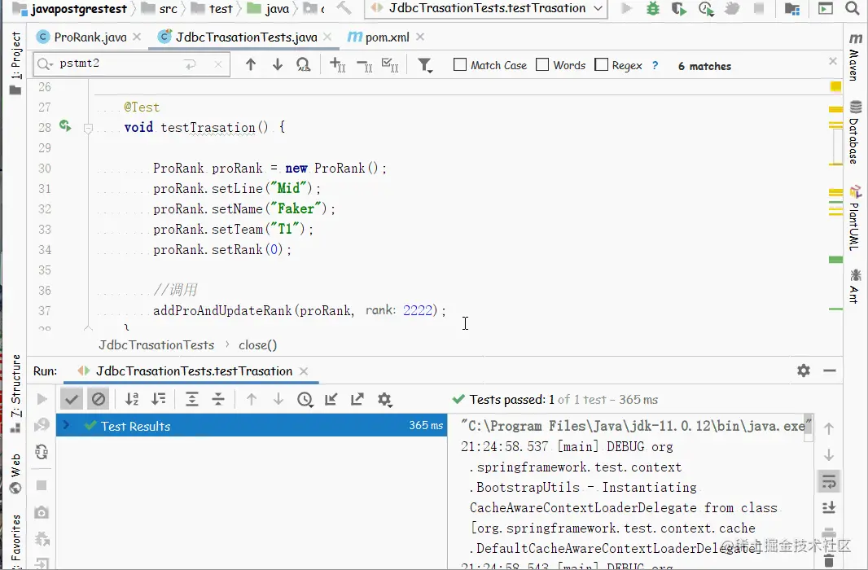Jump to previous search occurrence arrow
The width and height of the screenshot is (868, 570).
pyautogui.click(x=251, y=65)
